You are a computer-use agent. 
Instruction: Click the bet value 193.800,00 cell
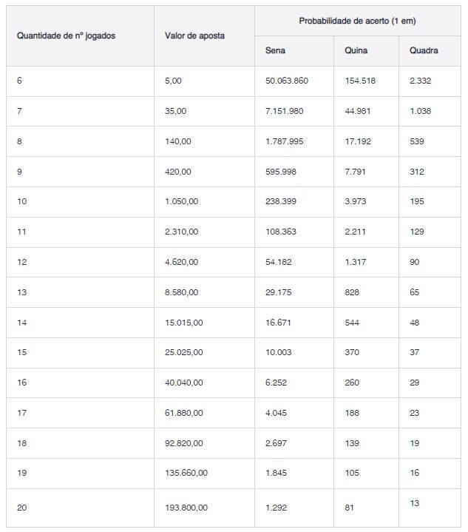(x=186, y=508)
